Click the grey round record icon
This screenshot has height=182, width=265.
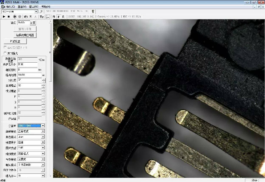pos(20,16)
